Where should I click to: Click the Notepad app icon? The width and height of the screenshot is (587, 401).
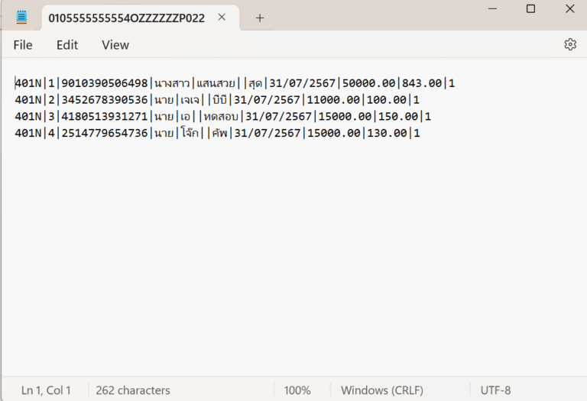tap(21, 18)
